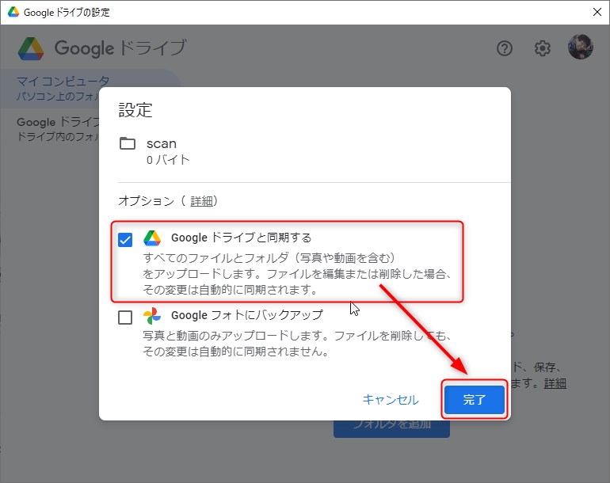Screen dimensions: 610x483
Task: Click the profile avatar picture
Action: click(580, 48)
